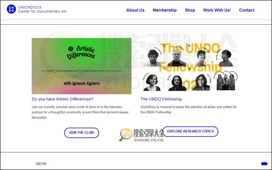Open the Contact page

[x=247, y=10]
